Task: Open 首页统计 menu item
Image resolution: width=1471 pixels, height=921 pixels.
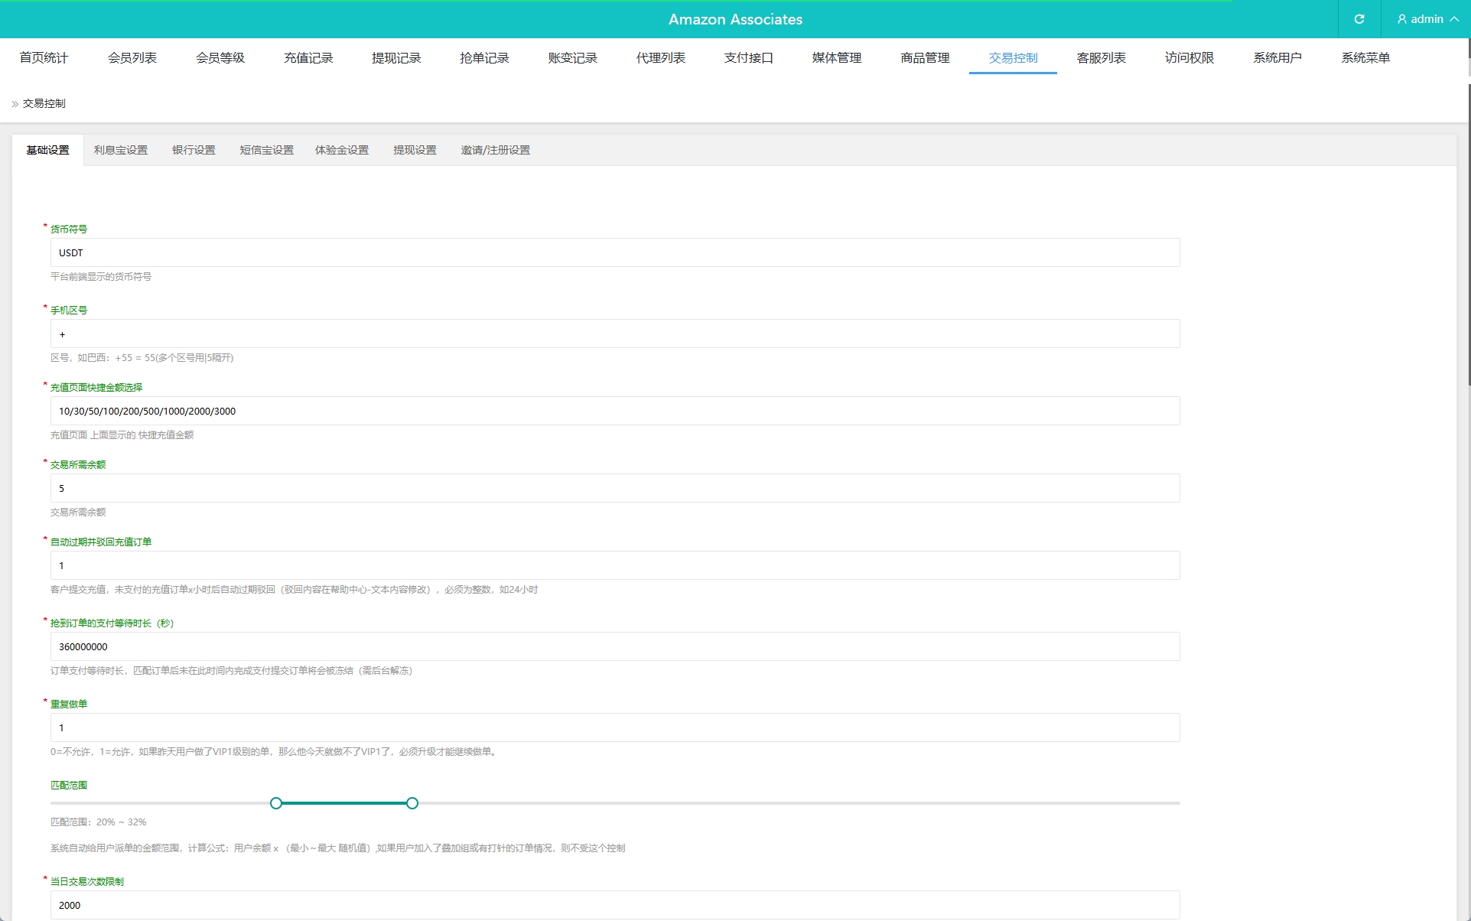Action: click(44, 58)
